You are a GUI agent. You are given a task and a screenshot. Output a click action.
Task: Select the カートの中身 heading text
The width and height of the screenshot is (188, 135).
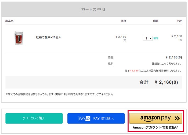click(93, 9)
